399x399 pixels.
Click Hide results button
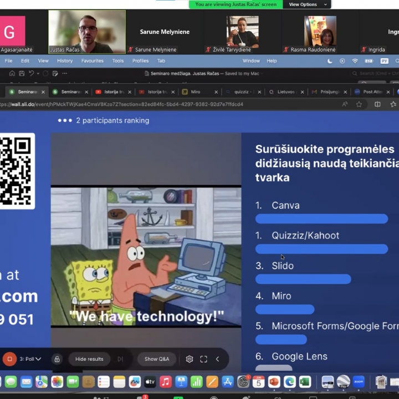(x=89, y=359)
